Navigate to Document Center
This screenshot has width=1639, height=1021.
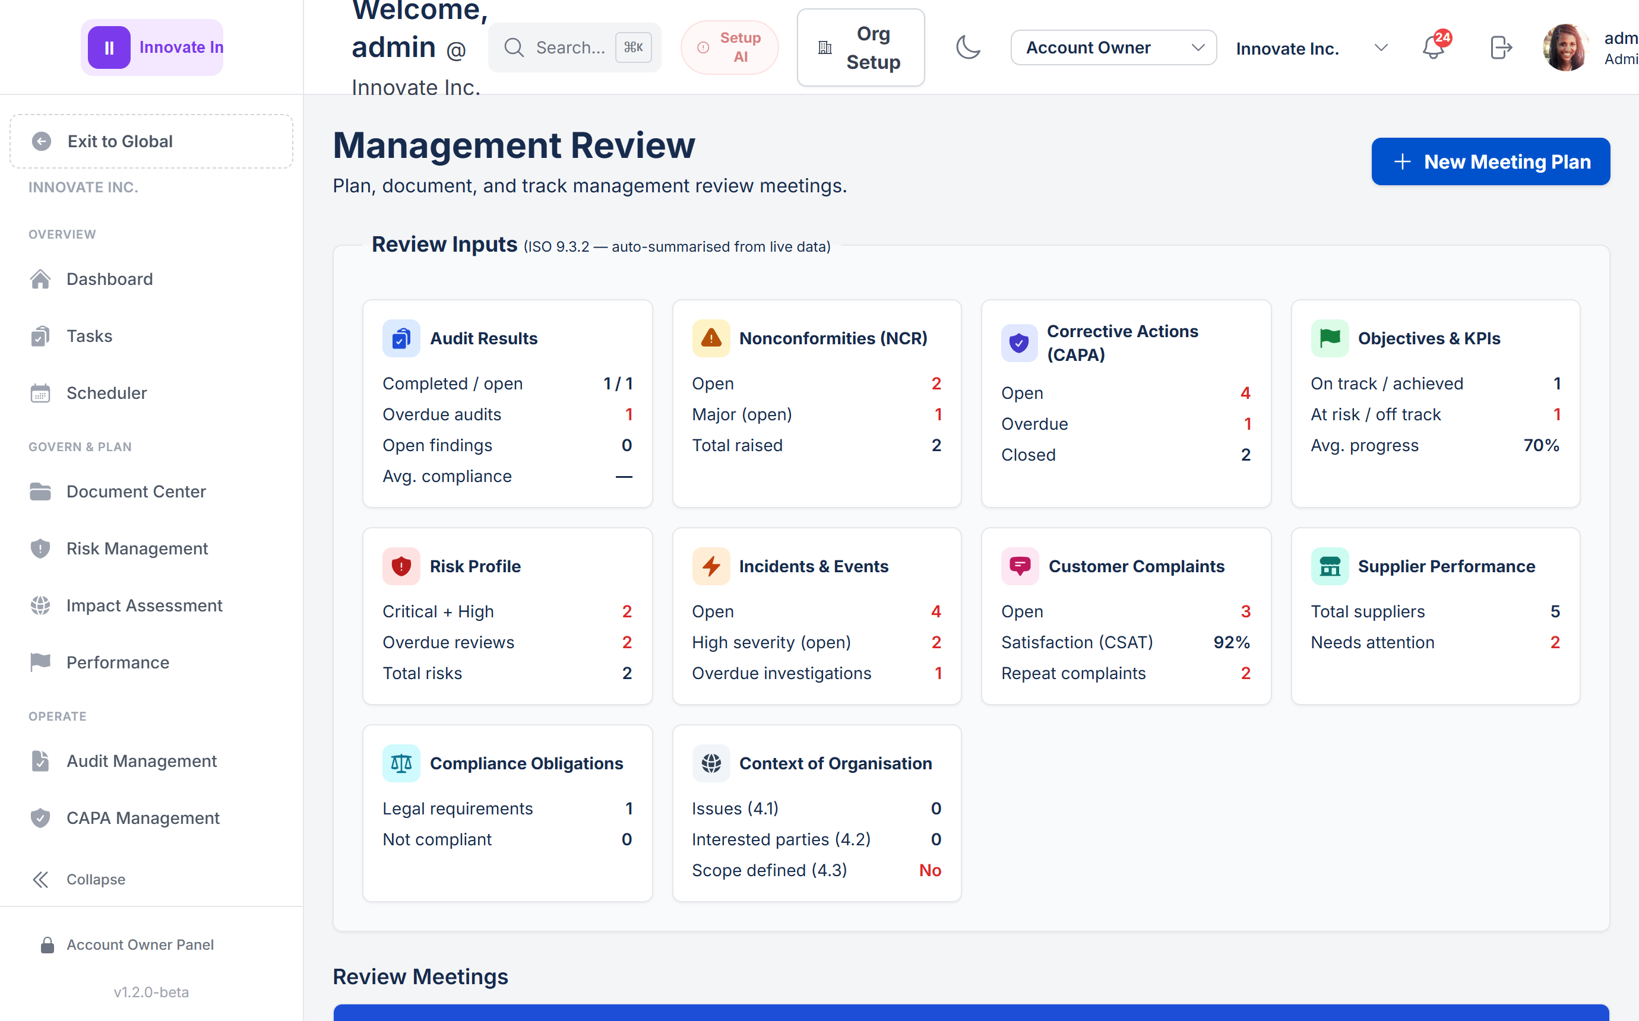[x=151, y=492]
